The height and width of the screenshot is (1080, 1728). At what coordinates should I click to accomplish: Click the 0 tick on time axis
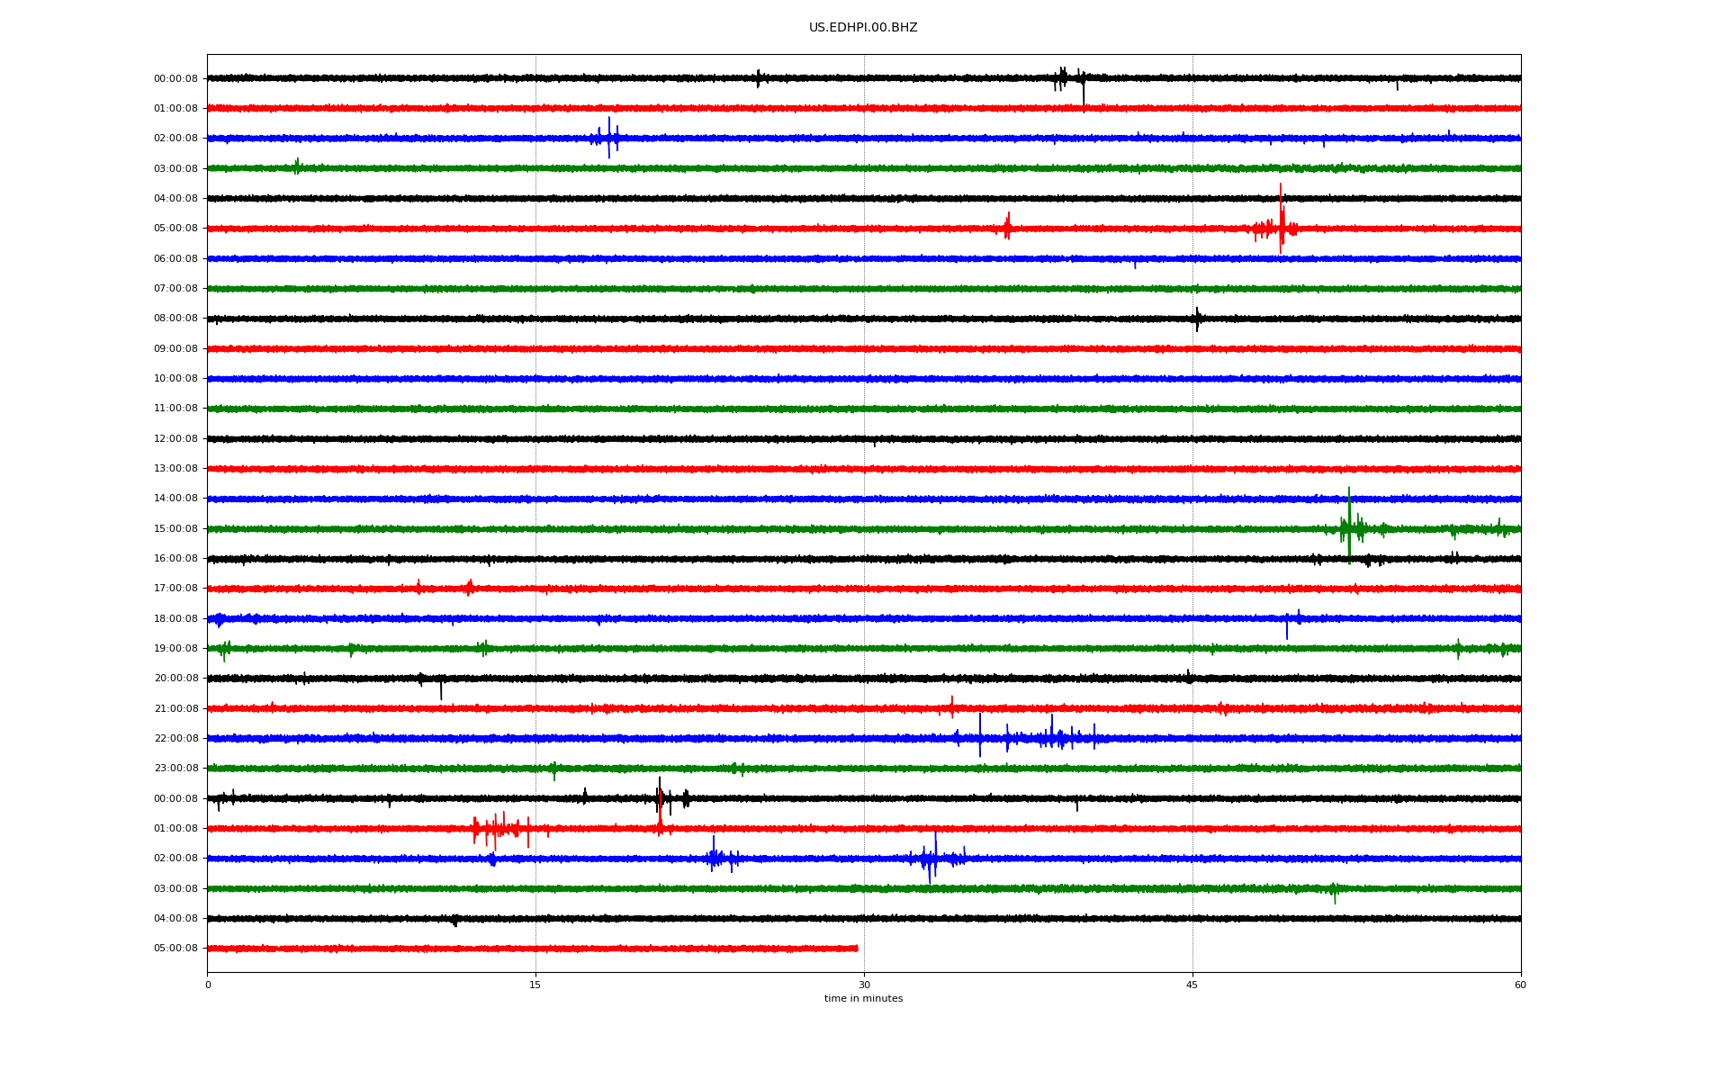pyautogui.click(x=208, y=985)
